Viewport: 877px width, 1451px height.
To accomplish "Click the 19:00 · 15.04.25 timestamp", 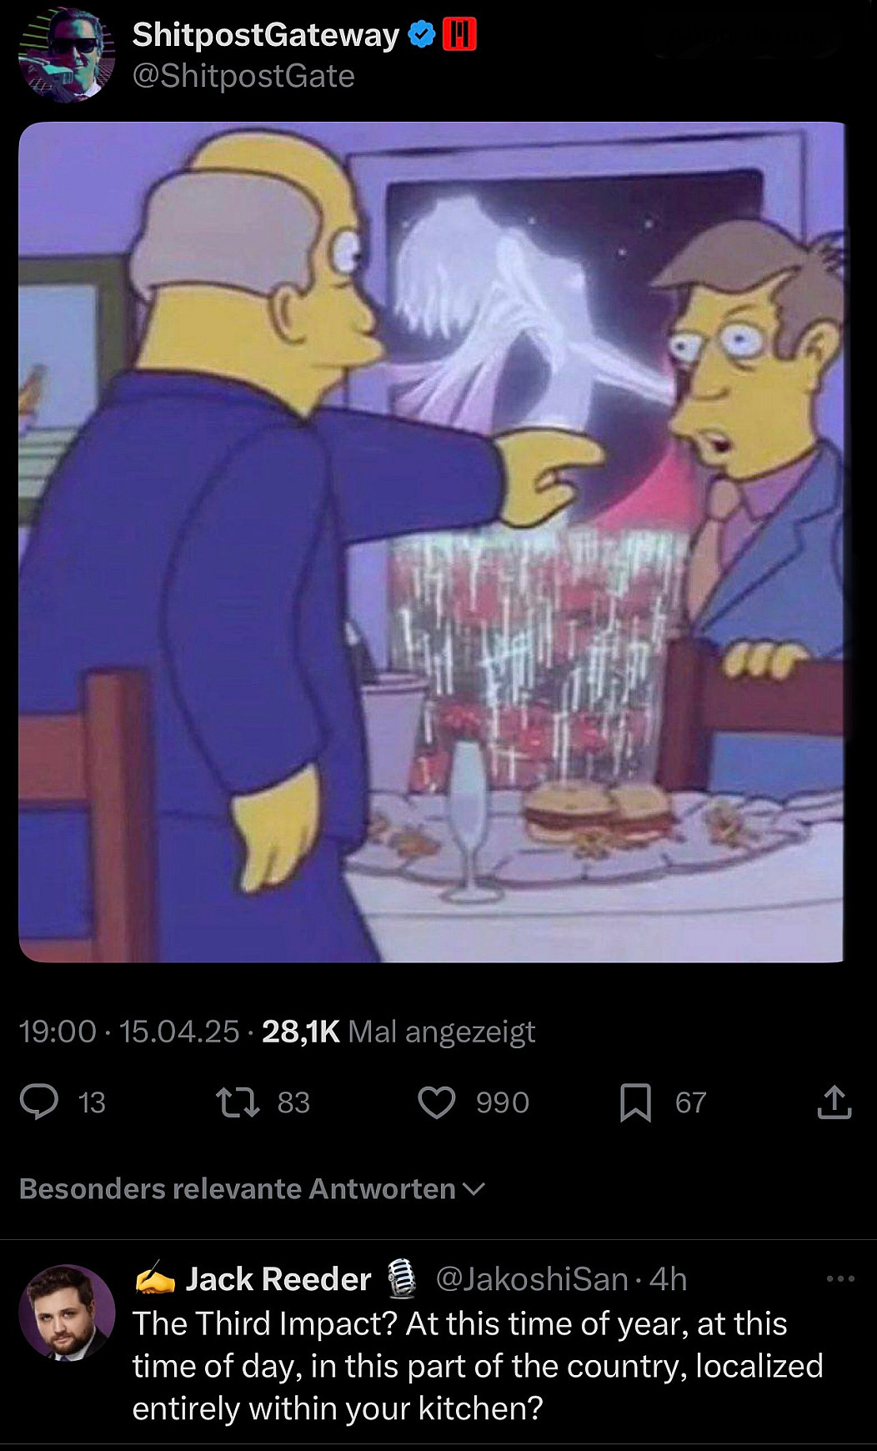I will [129, 1032].
